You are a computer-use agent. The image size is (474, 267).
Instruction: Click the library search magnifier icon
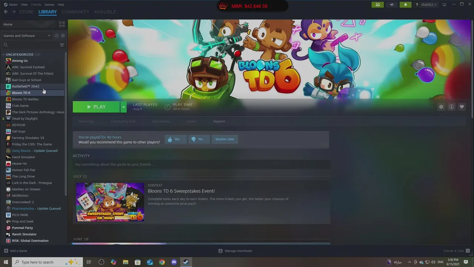[6, 45]
